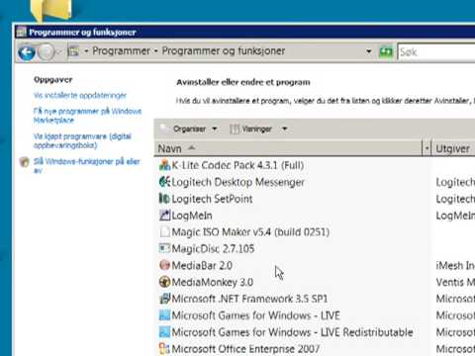Sort by the Utgiver column header
Image resolution: width=475 pixels, height=356 pixels.
coord(454,148)
